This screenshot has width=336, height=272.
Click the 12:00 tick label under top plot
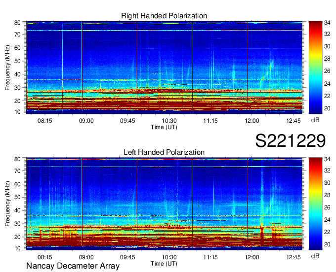coord(252,121)
